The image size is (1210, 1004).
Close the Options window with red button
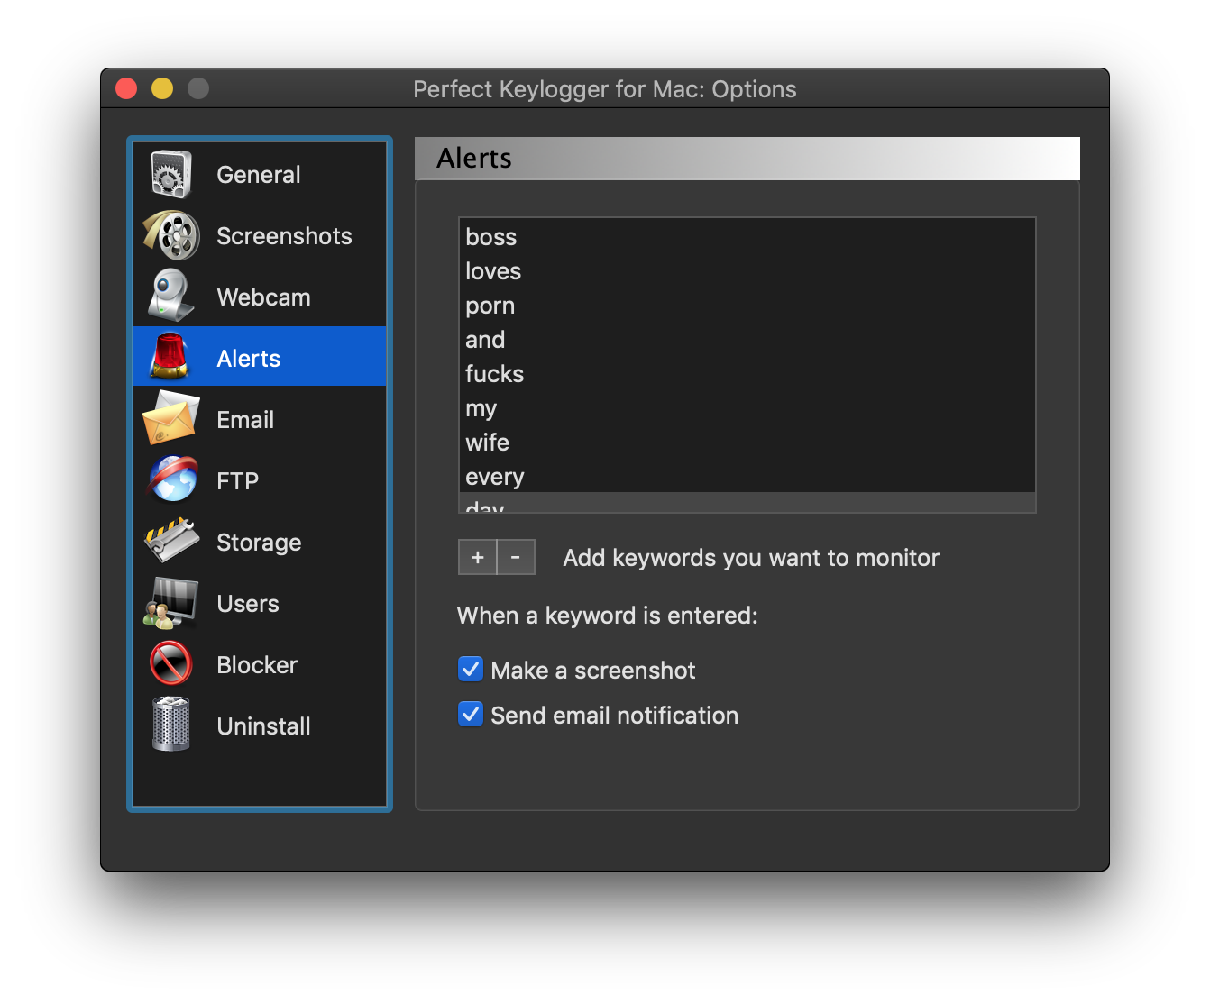coord(126,88)
